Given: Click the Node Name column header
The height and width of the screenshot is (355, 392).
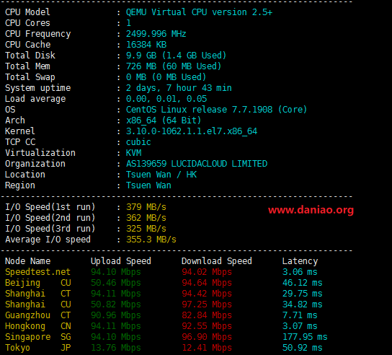Looking at the screenshot, I should click(x=28, y=261).
